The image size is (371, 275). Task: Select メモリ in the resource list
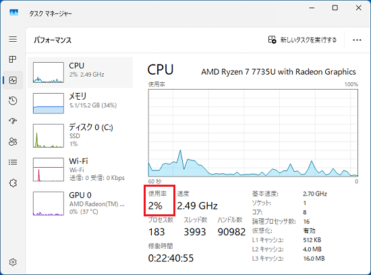pyautogui.click(x=80, y=103)
